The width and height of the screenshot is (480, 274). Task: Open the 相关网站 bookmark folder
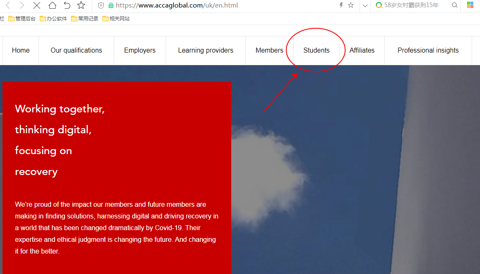tap(116, 19)
